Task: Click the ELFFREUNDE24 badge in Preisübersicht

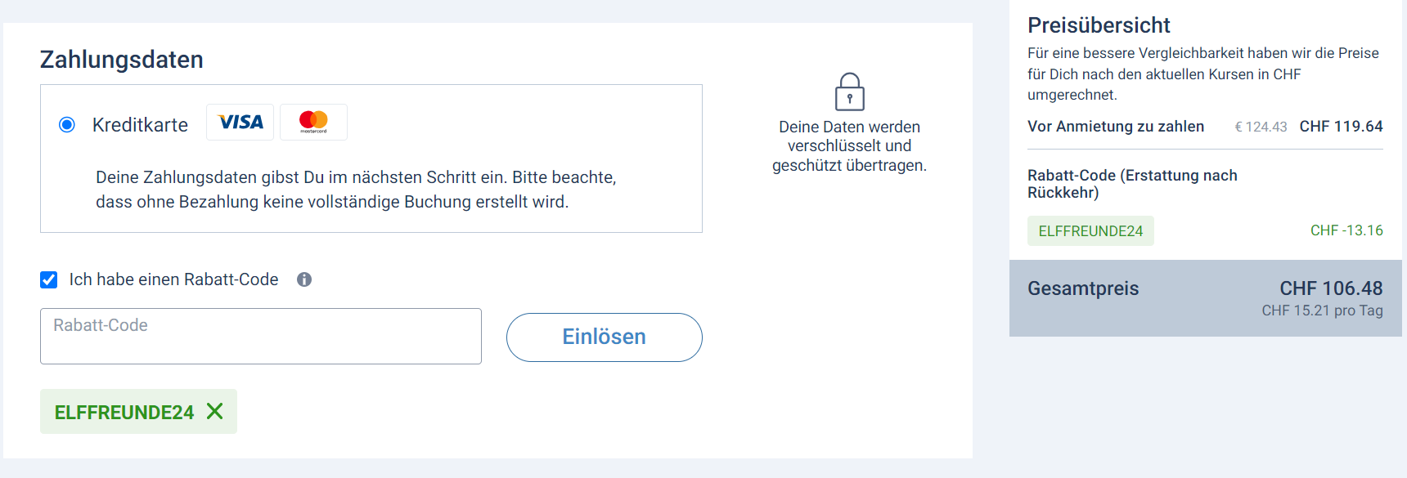Action: (1090, 231)
